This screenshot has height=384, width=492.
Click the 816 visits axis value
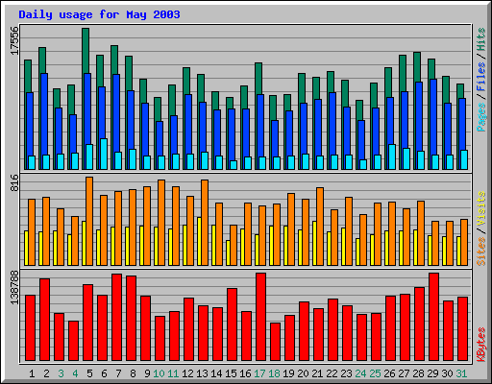pos(14,182)
